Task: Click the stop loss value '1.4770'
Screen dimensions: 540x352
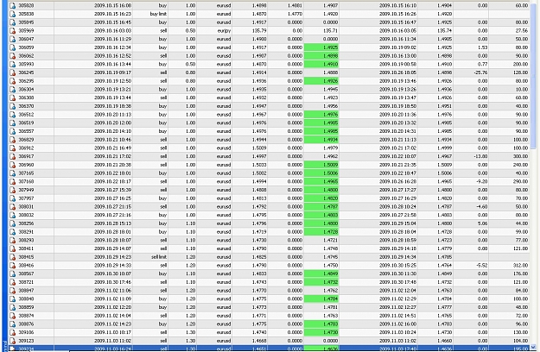Action: click(295, 14)
